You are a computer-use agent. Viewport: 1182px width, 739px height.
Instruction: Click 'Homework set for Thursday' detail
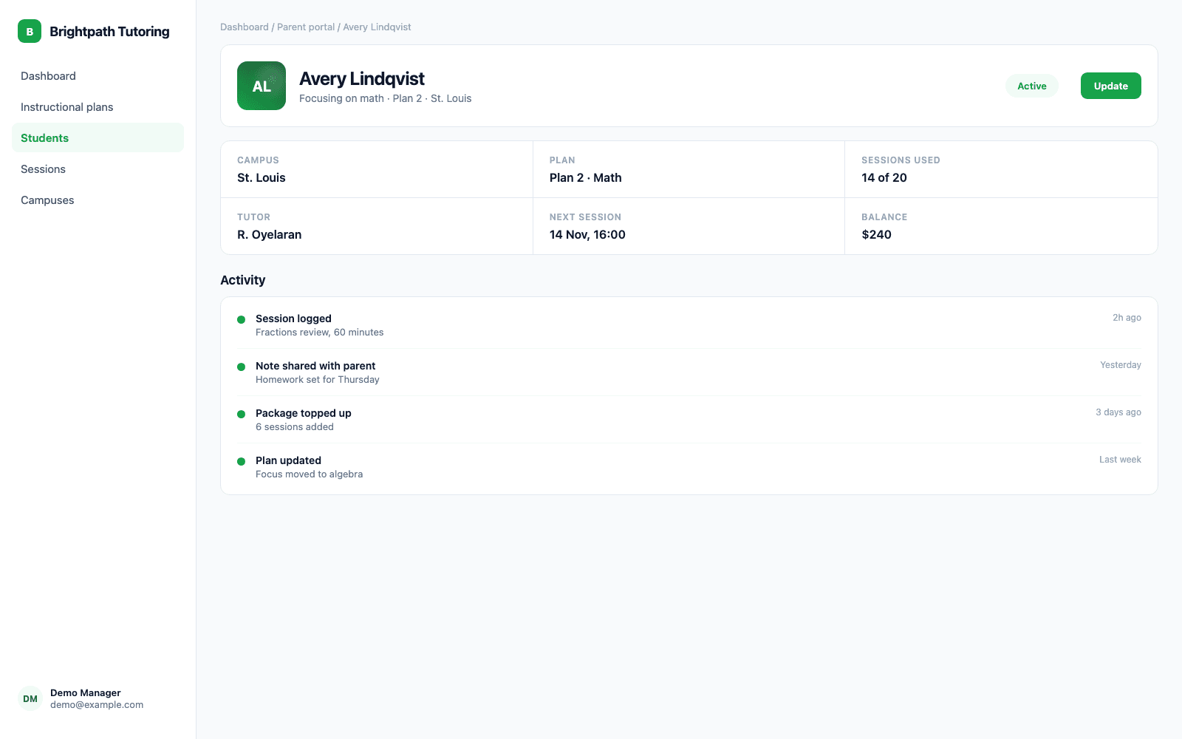point(318,380)
